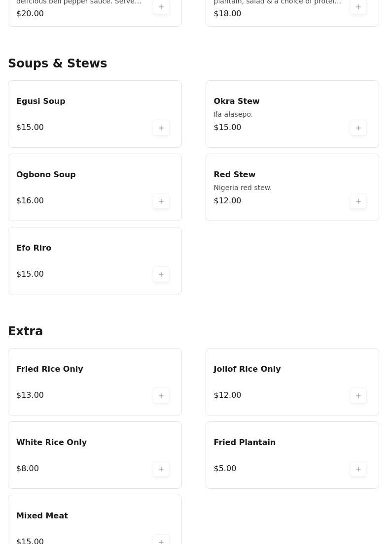Screen dimensions: 387x544
Task: Add Jollof Rice Only via plus
Action: [x=358, y=396]
